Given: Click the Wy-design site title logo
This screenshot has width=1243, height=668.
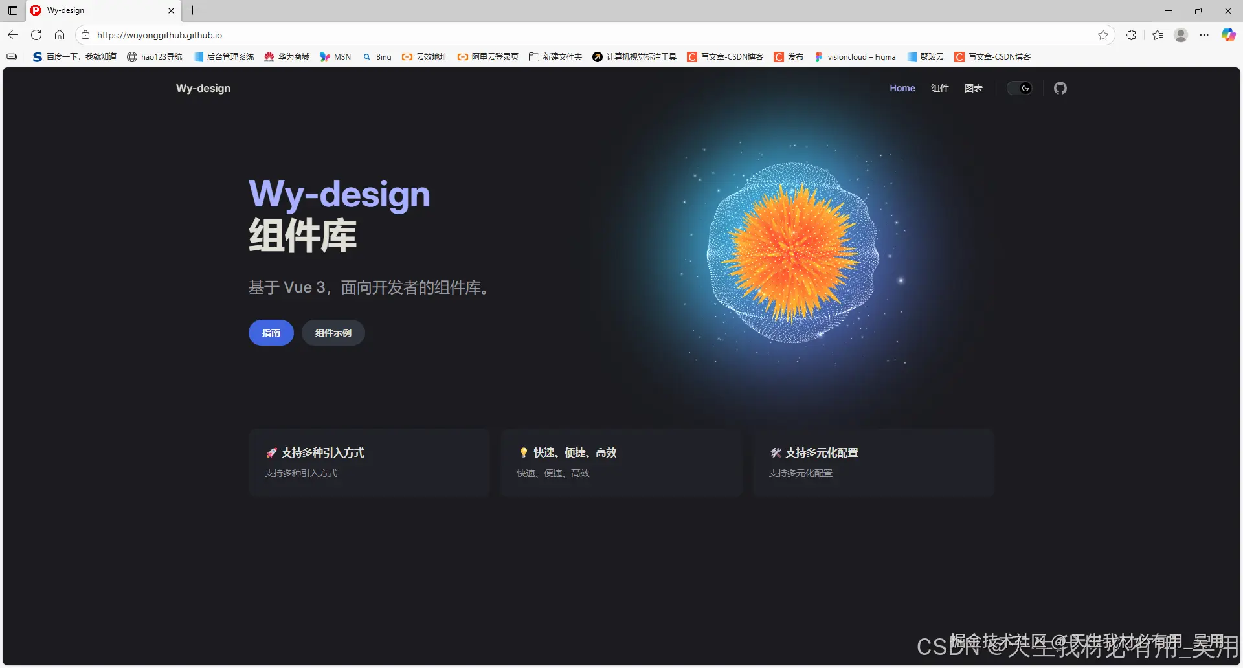Looking at the screenshot, I should (203, 88).
